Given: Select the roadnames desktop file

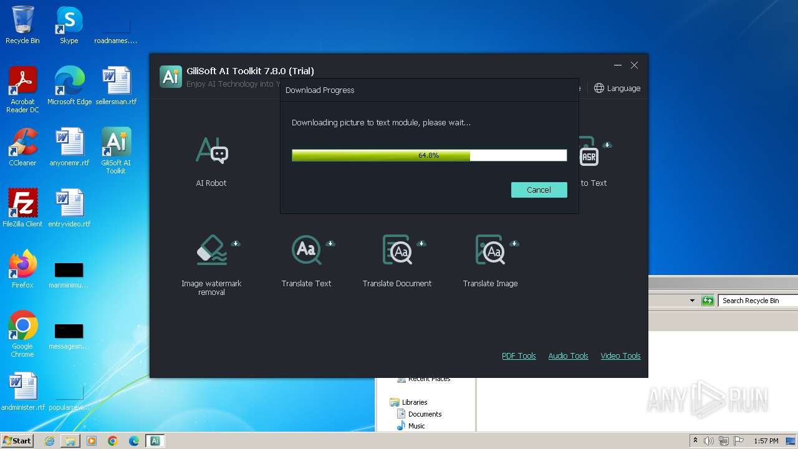Looking at the screenshot, I should click(x=116, y=29).
